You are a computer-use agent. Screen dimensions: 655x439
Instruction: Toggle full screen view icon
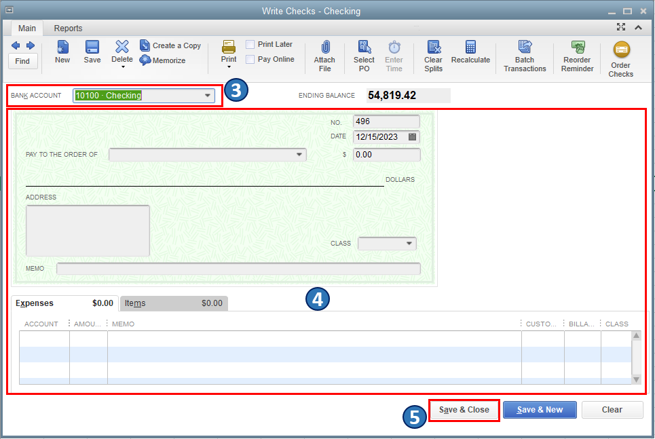point(621,27)
